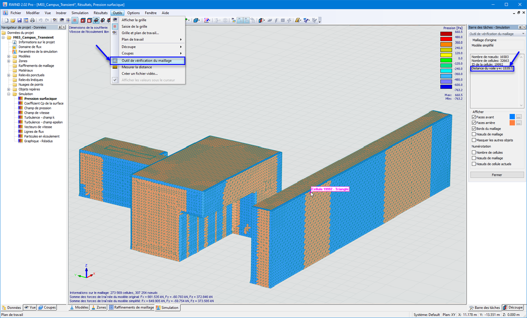
Task: Close the Navigateur de projet panel
Action: 65,27
